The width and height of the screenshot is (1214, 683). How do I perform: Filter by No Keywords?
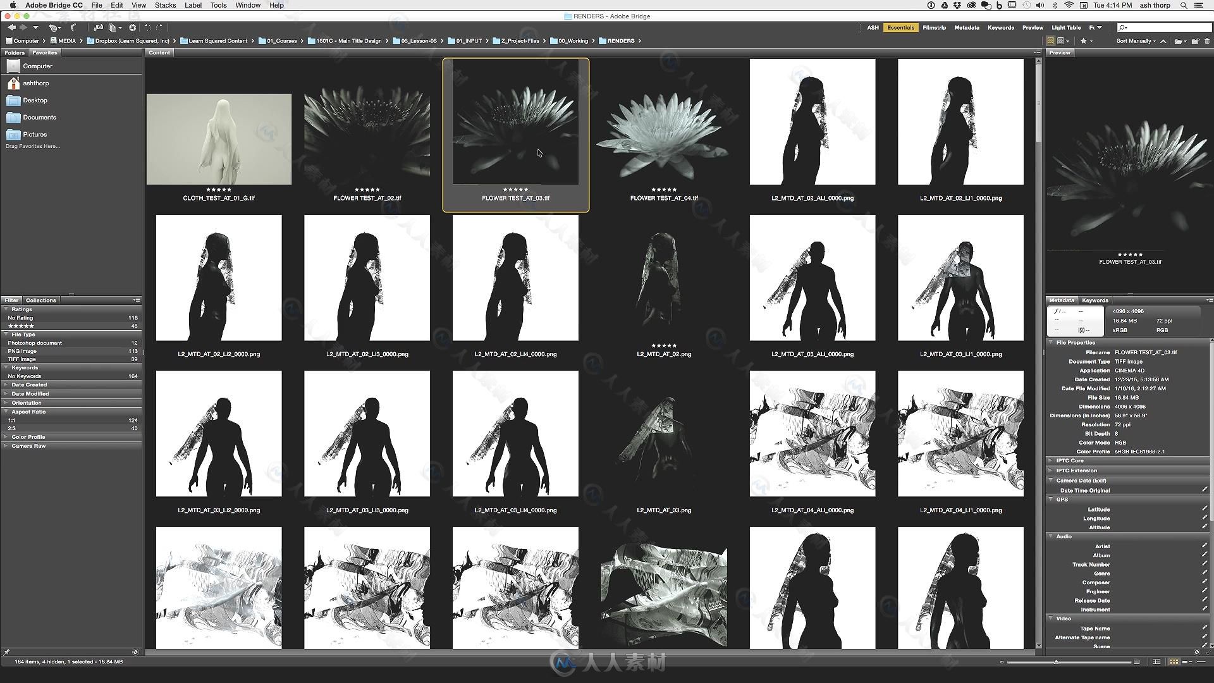[x=71, y=376]
